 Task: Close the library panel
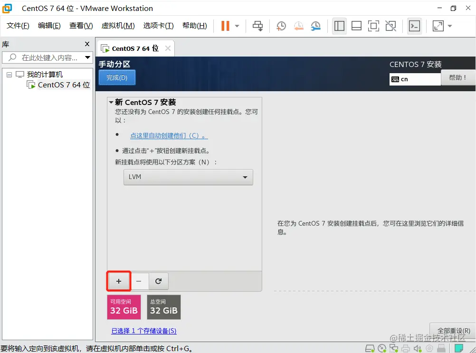click(87, 44)
